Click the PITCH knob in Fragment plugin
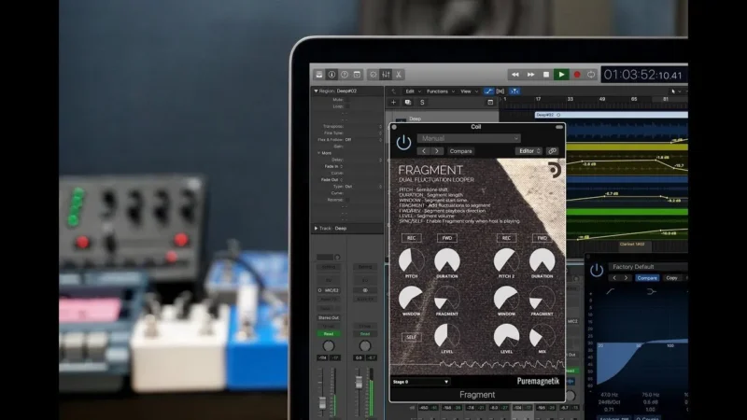 (411, 260)
